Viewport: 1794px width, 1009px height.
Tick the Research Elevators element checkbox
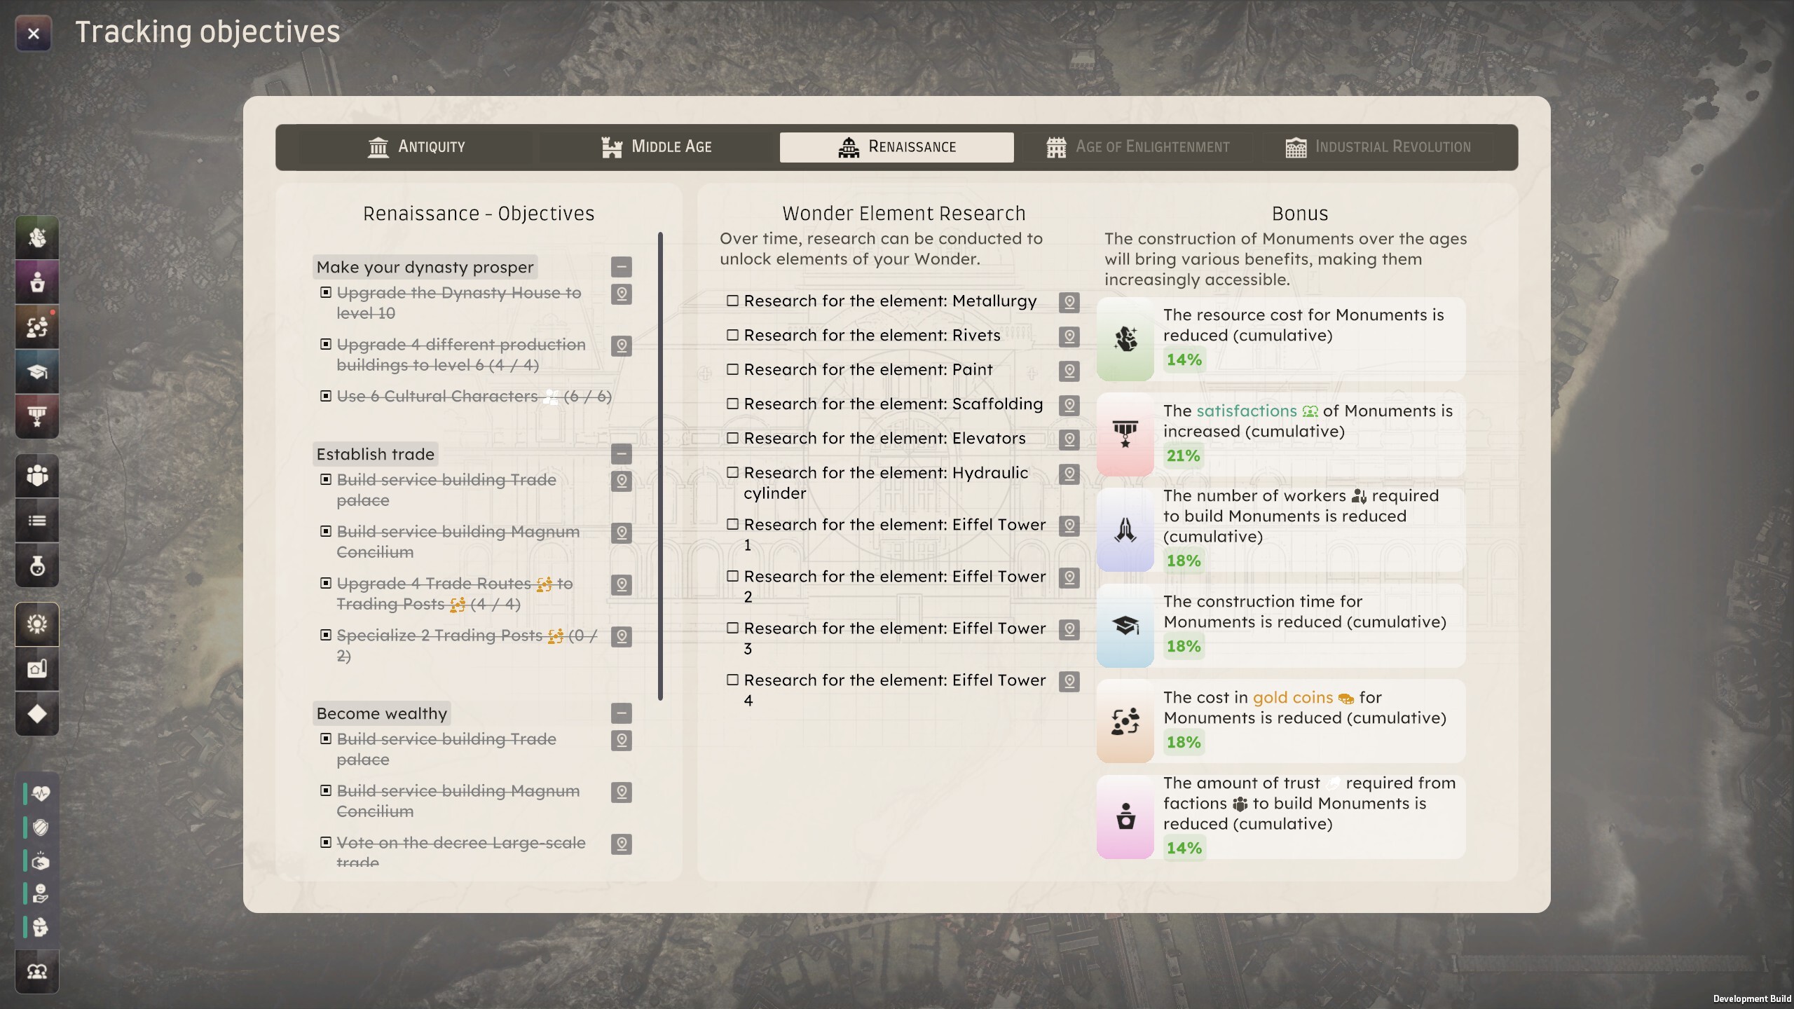coord(732,438)
